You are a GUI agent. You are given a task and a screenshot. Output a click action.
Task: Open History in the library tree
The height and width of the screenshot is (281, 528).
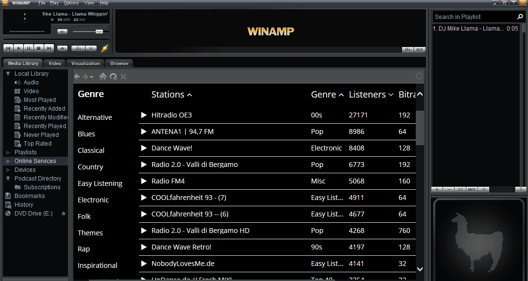[x=24, y=205]
